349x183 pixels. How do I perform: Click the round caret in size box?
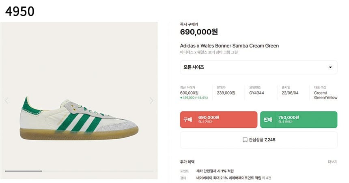coord(330,67)
